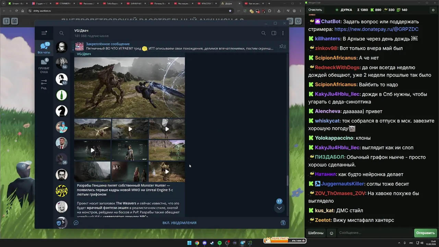This screenshot has width=439, height=247.
Task: Bookmark this page with the star icon
Action: (x=230, y=11)
